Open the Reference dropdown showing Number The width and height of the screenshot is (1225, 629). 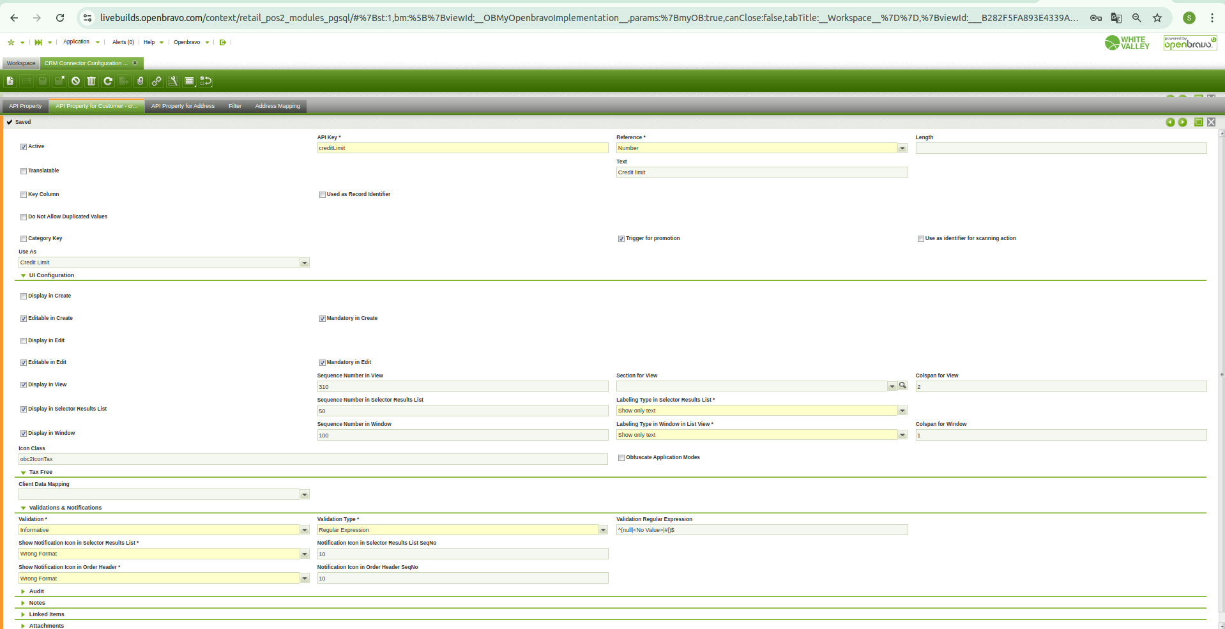tap(902, 148)
